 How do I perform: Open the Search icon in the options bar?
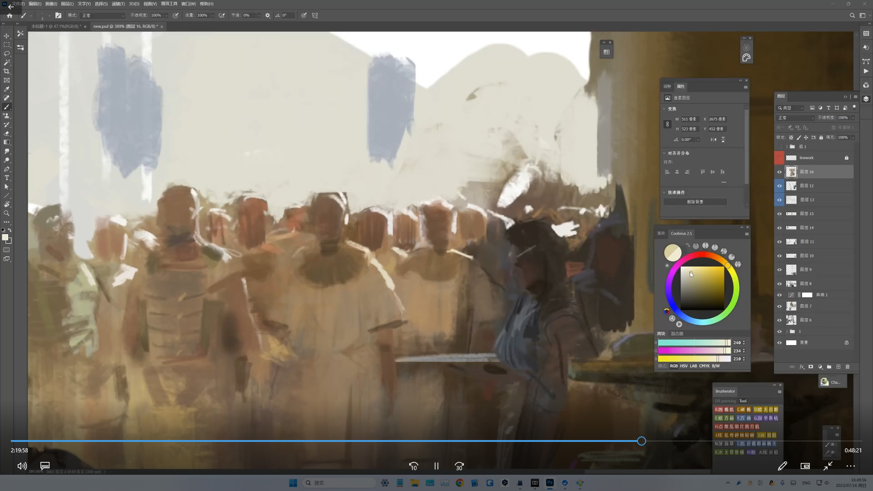coord(852,15)
